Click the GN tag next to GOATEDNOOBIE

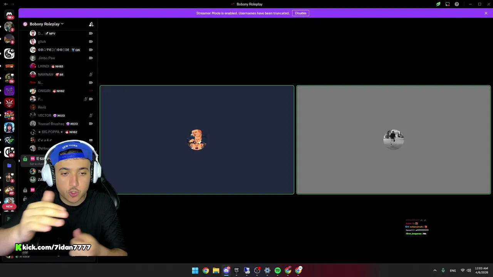click(75, 50)
